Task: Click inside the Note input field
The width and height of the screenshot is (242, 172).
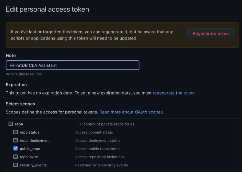Action: (x=72, y=65)
